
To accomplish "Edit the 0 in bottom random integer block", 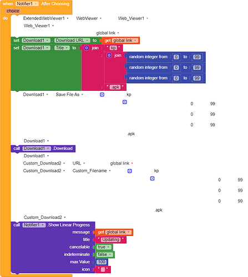I will 176,78.
